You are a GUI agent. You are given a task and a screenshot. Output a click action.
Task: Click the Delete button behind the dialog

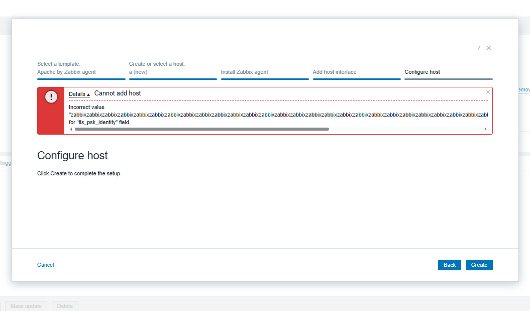[65, 306]
